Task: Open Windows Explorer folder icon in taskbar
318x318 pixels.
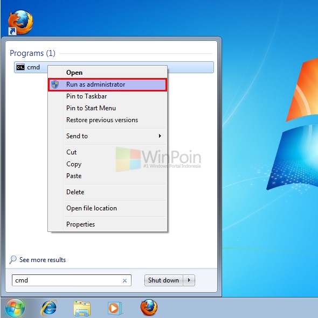Action: (82, 308)
